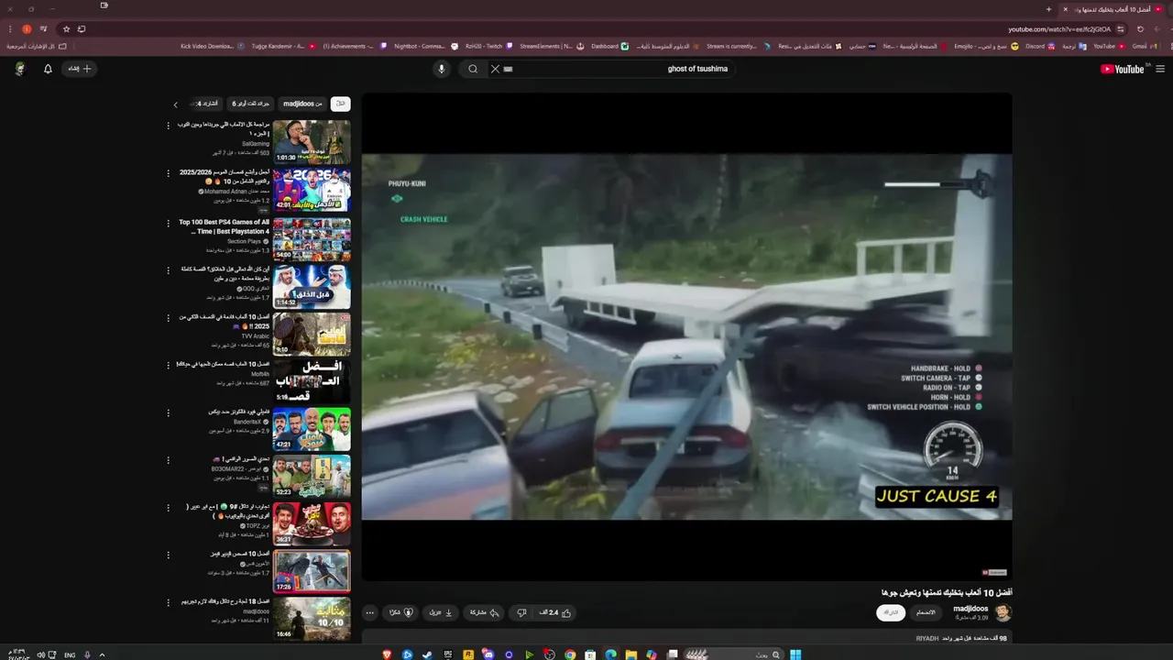Open options menu for Mohamad Adnan video
1173x660 pixels.
[x=168, y=173]
